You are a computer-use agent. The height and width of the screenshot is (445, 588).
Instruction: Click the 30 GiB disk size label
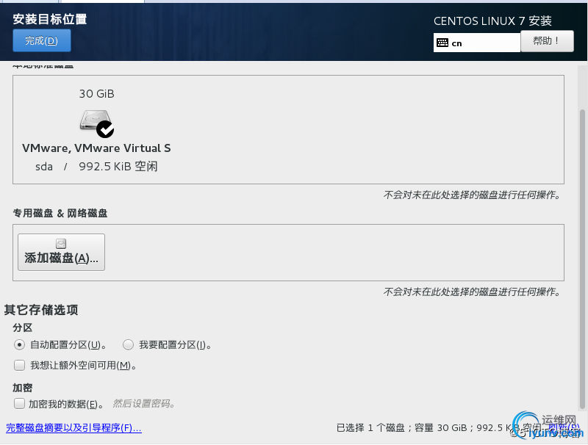point(97,94)
